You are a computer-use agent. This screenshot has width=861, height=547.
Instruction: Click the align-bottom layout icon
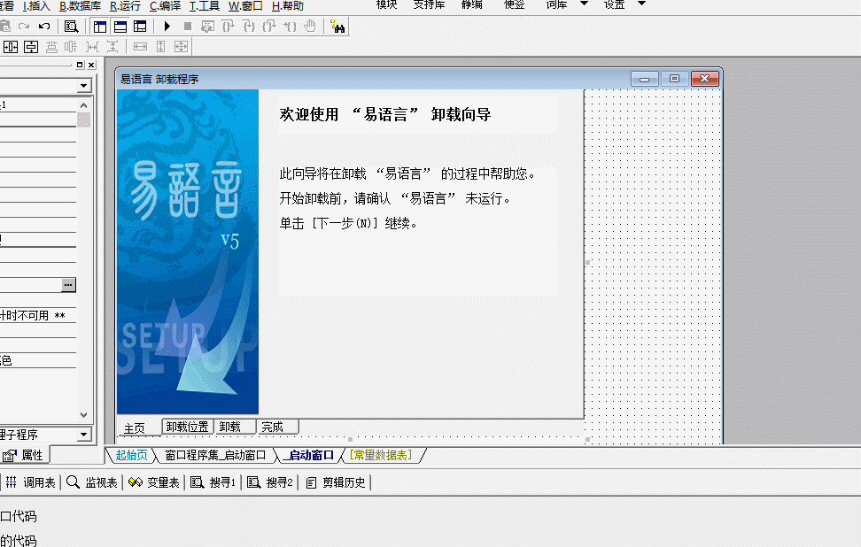point(51,47)
